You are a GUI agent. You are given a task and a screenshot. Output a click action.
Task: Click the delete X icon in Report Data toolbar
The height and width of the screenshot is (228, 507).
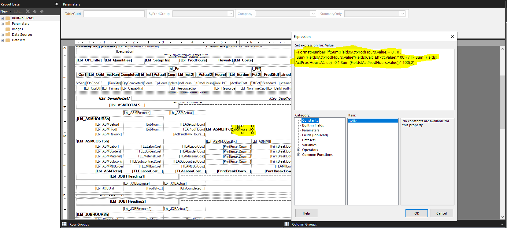28,11
